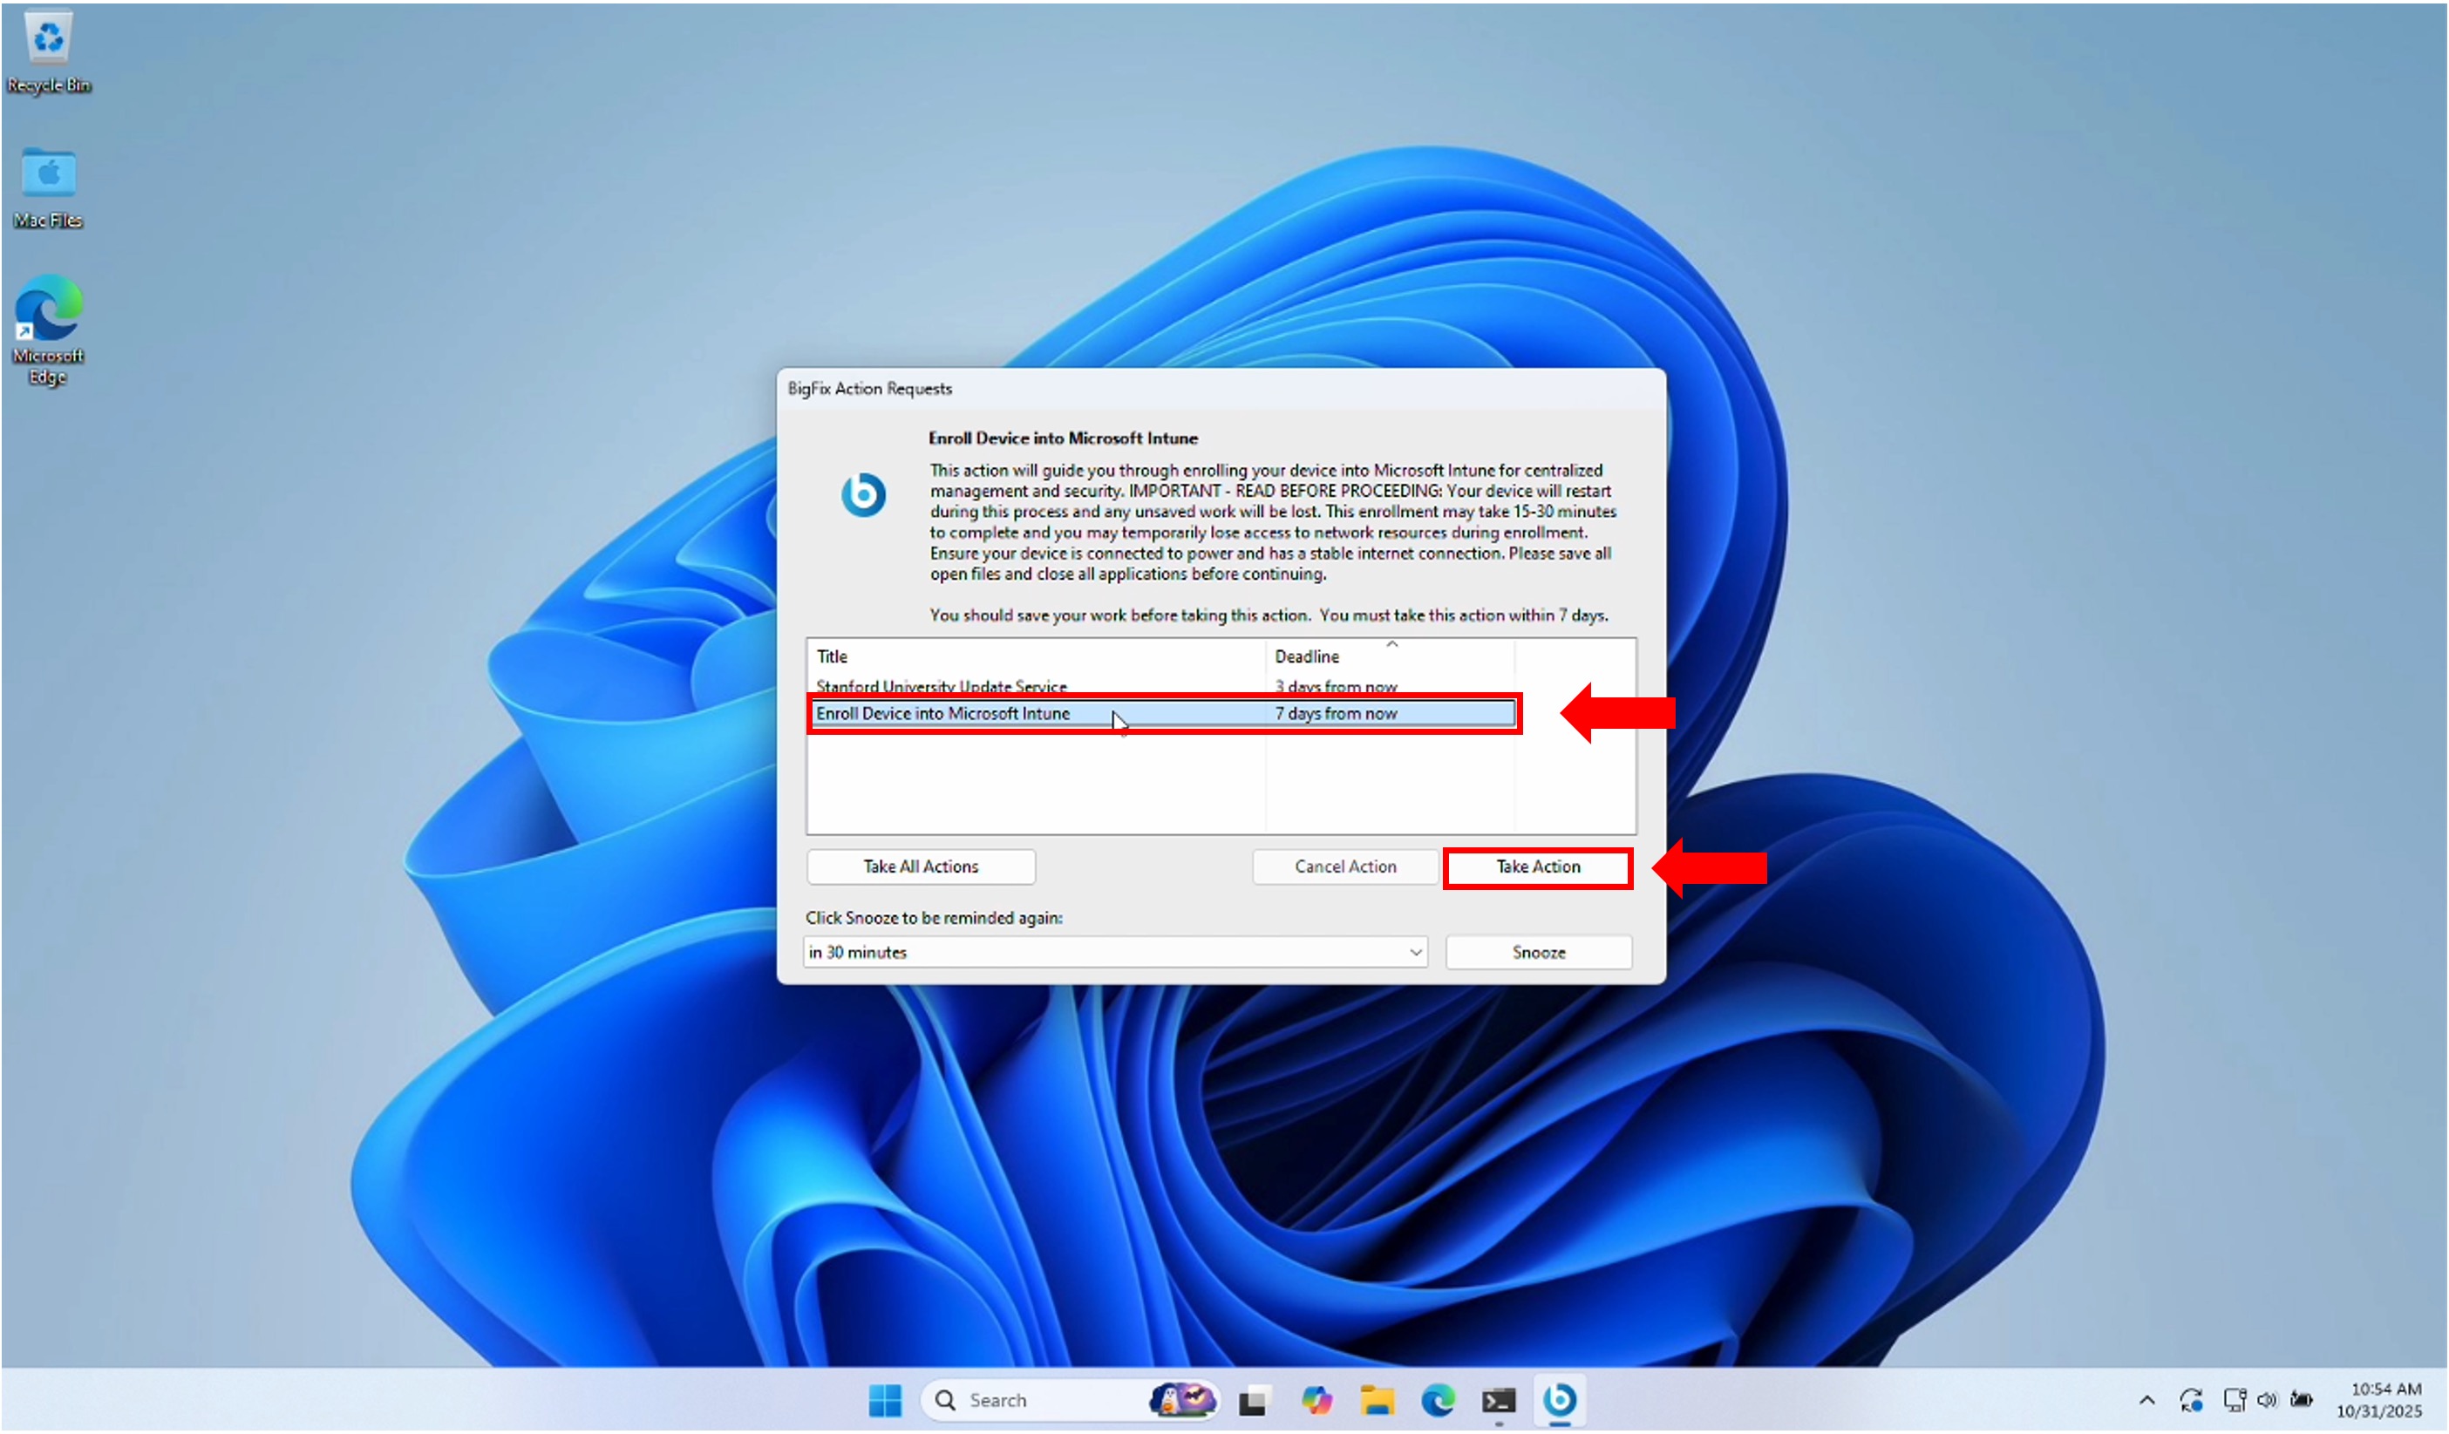Open the volume control from the tray
Screen dimensions: 2449x1434
point(2269,1400)
